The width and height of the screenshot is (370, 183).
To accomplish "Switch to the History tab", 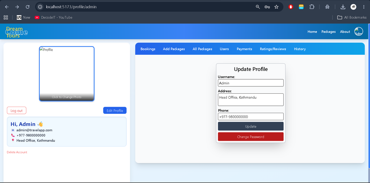I will click(300, 49).
